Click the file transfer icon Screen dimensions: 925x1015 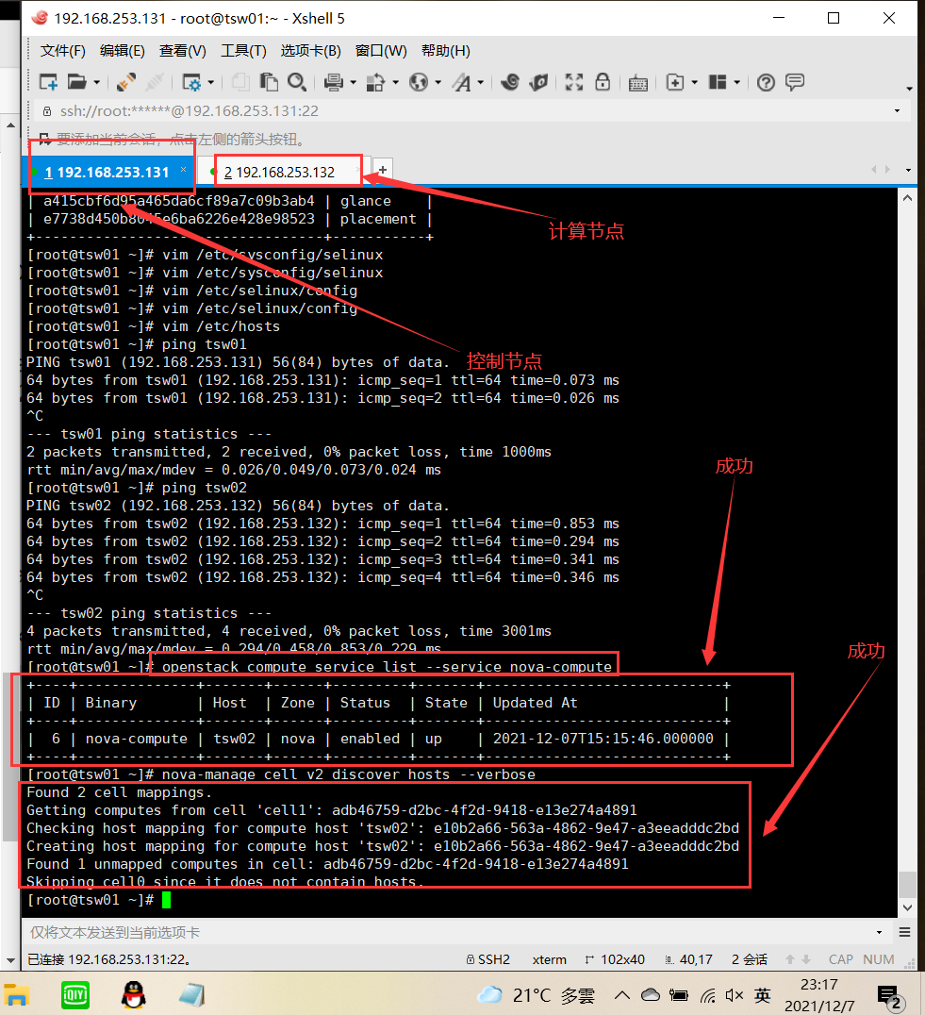[x=376, y=82]
